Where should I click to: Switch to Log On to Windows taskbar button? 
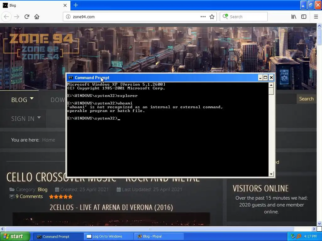coord(108,237)
